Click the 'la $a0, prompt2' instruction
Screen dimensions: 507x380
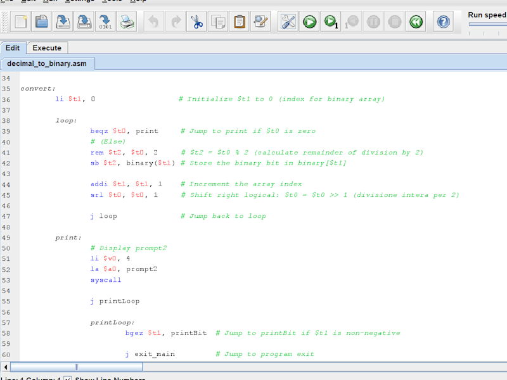click(124, 269)
